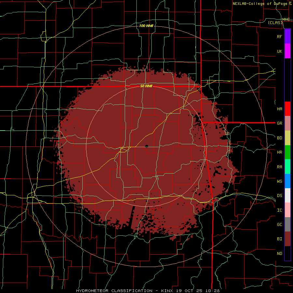Click the UK legend label
Viewport: 293px width, 293px height.
pyautogui.click(x=279, y=51)
